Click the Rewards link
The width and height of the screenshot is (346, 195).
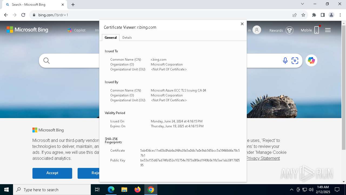(276, 30)
